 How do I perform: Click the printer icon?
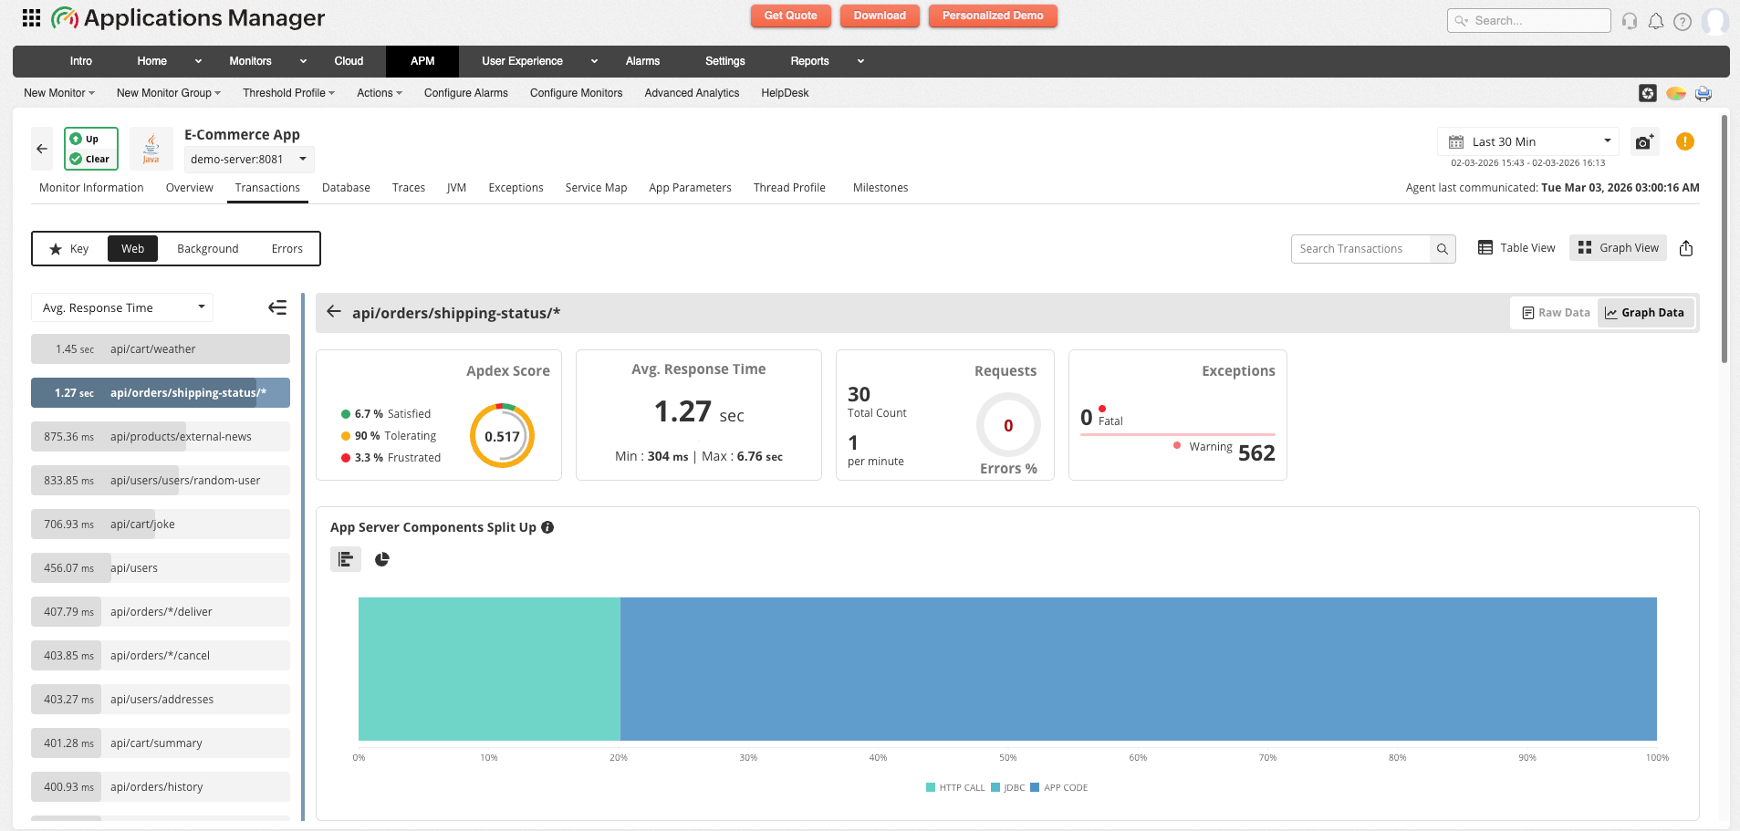[1704, 93]
